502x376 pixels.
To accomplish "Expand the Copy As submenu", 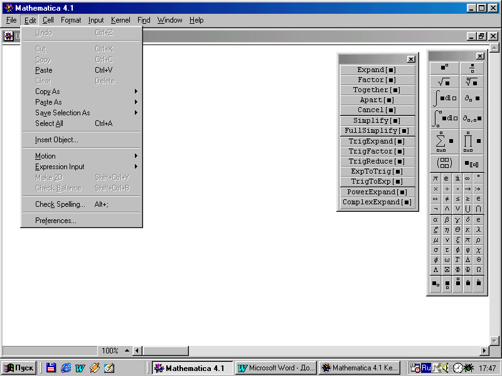I will (x=82, y=91).
